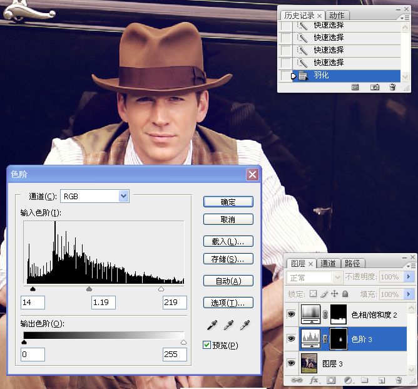The height and width of the screenshot is (389, 418).
Task: Click the midtone gamma field showing 1.19
Action: click(103, 303)
